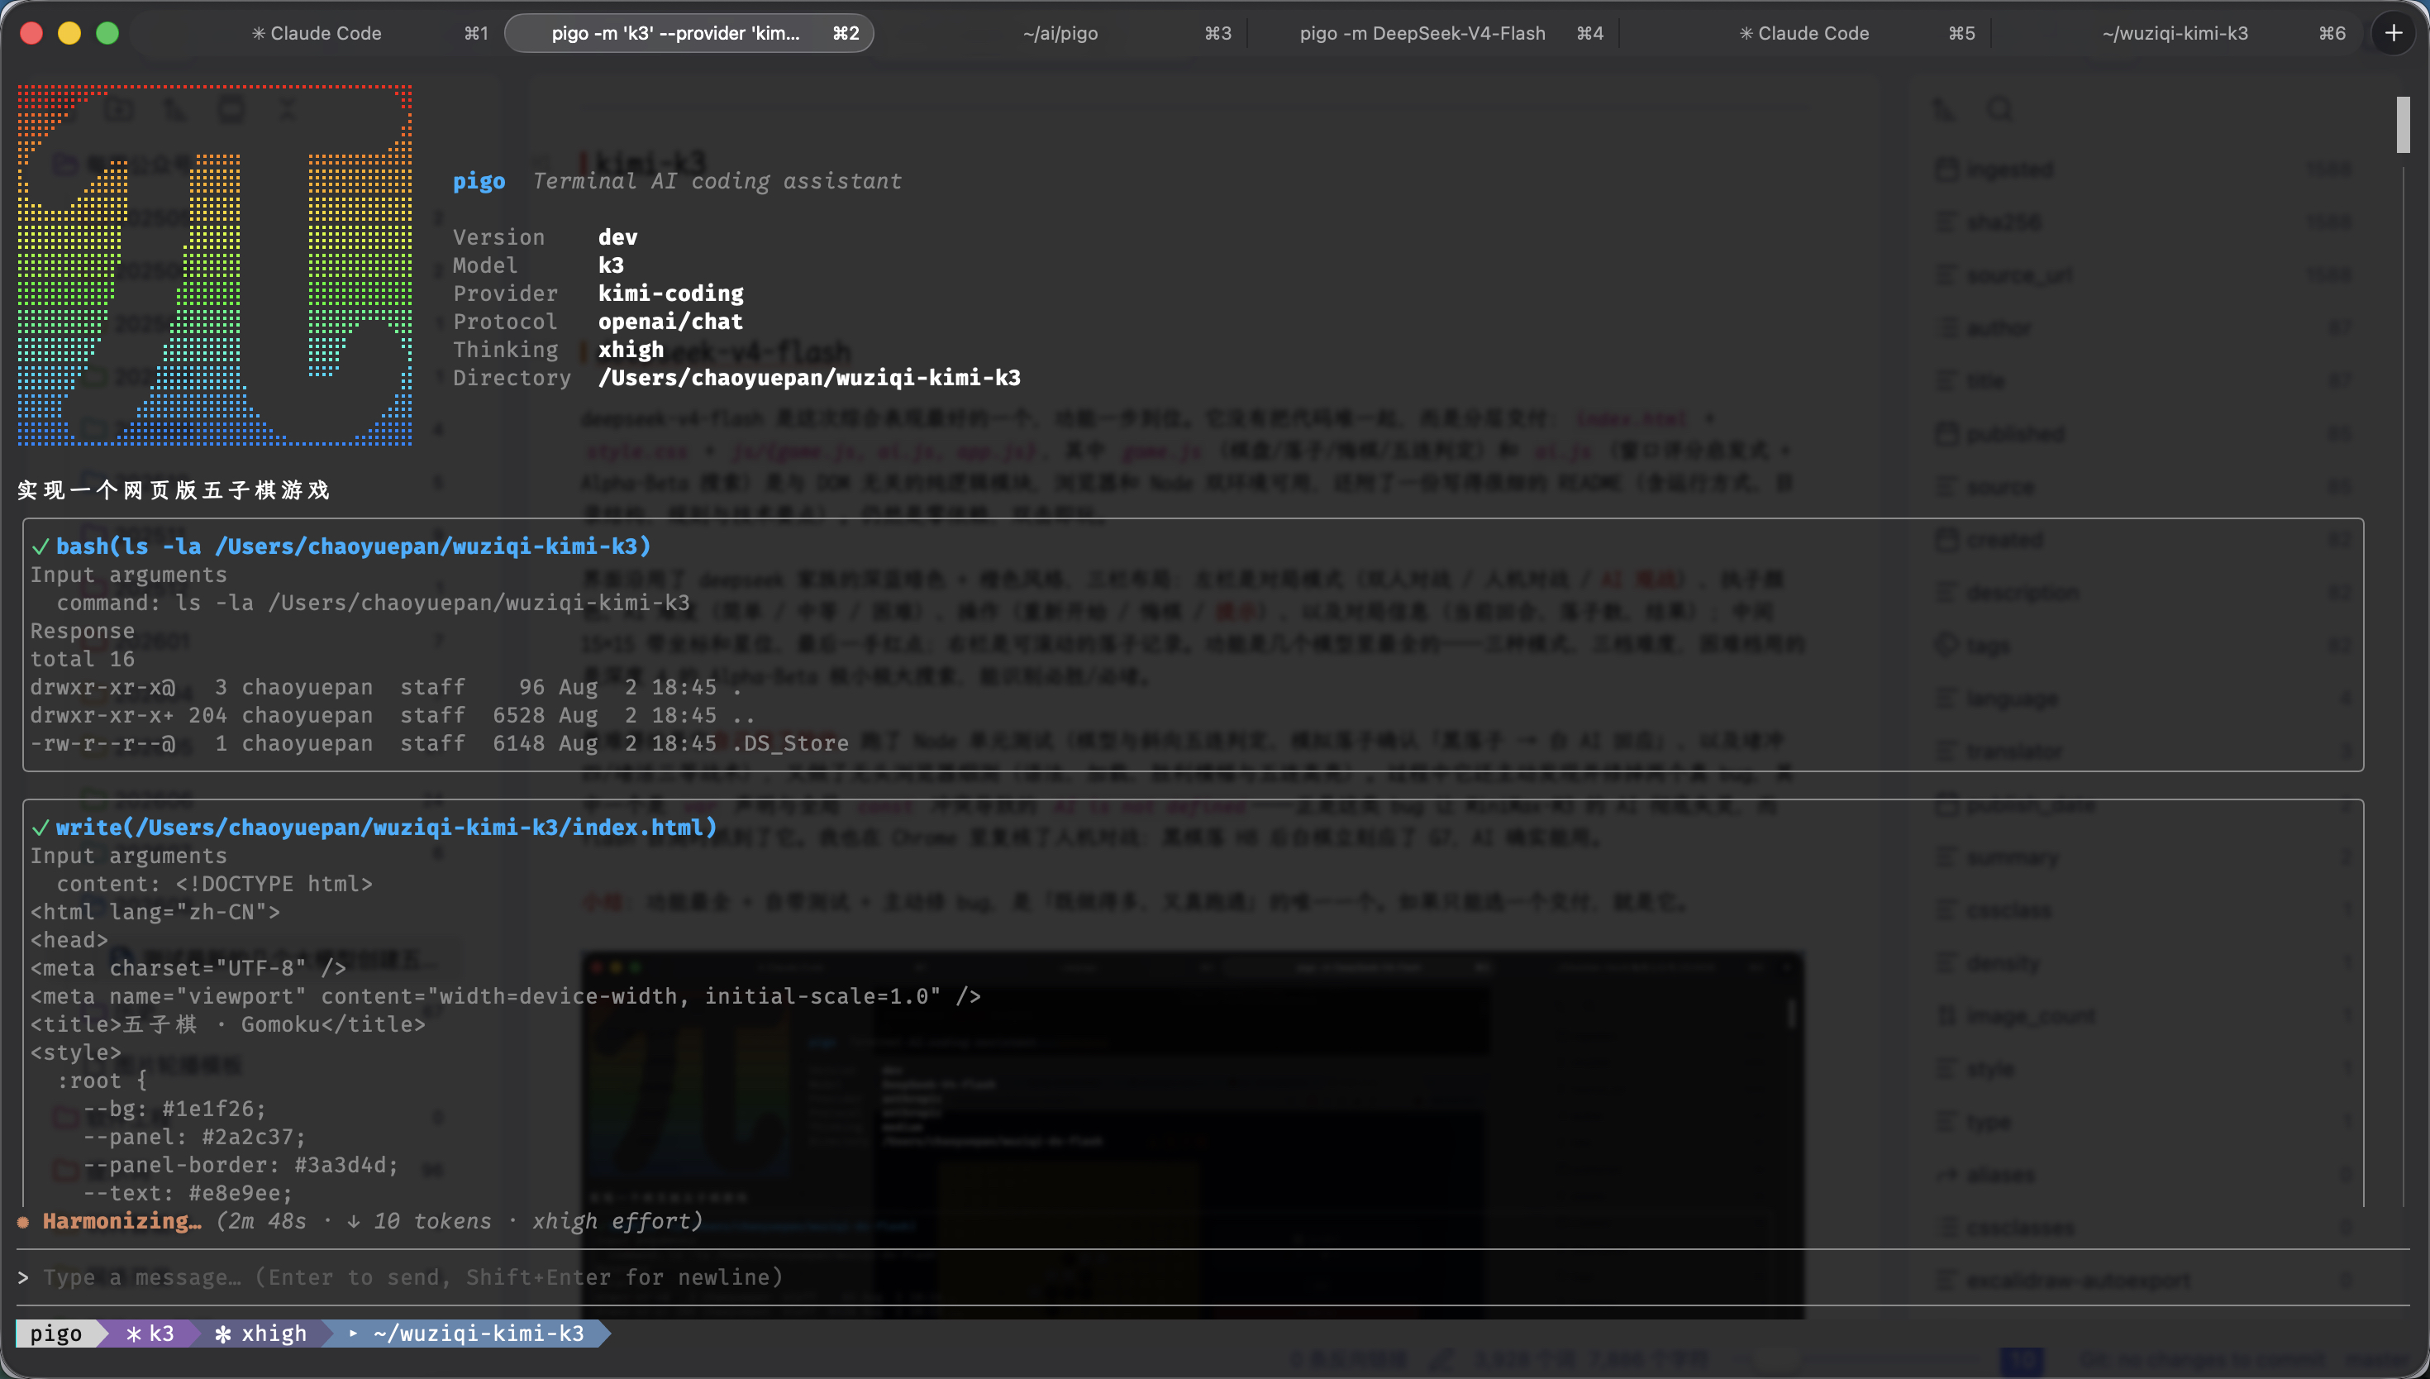Switch to first Claude Code tab
The image size is (2430, 1379).
(317, 33)
